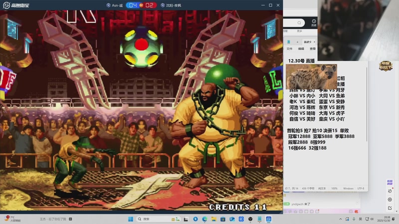Click the edit/compose icon in right sidebar

[390, 208]
